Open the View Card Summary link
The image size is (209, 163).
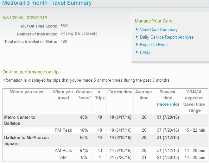(159, 29)
